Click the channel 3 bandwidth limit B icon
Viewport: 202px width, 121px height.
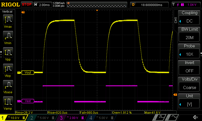point(83,118)
